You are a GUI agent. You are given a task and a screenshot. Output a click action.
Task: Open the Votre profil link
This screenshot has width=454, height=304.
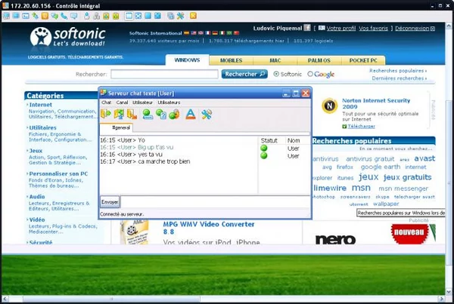341,28
